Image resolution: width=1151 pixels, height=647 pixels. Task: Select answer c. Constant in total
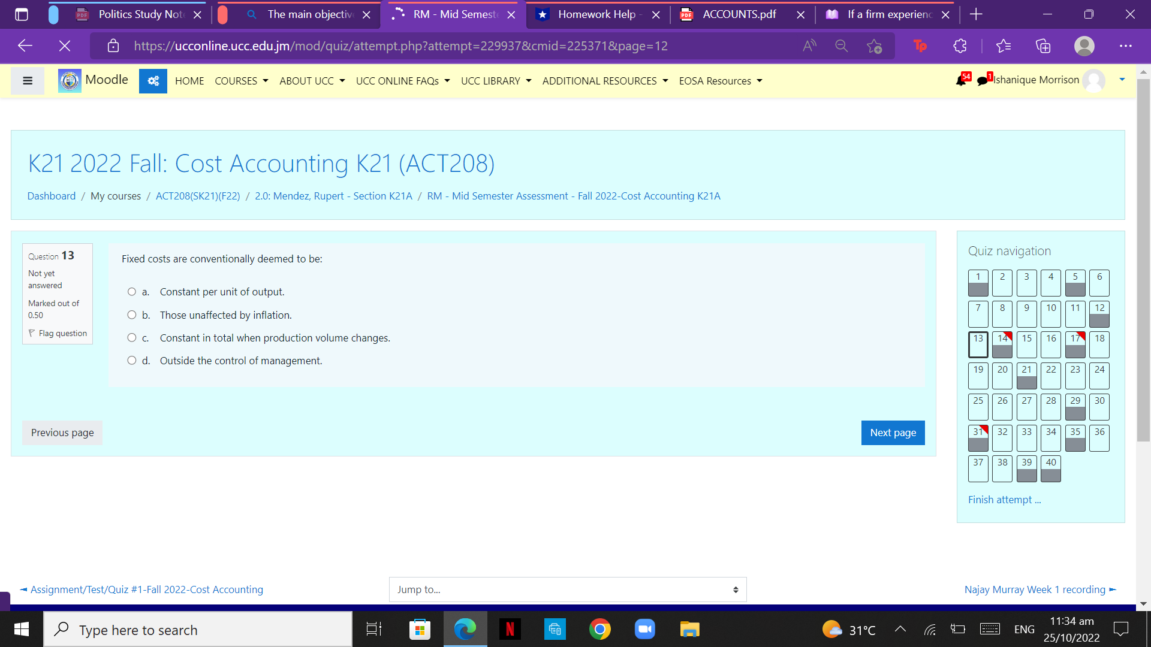tap(132, 338)
